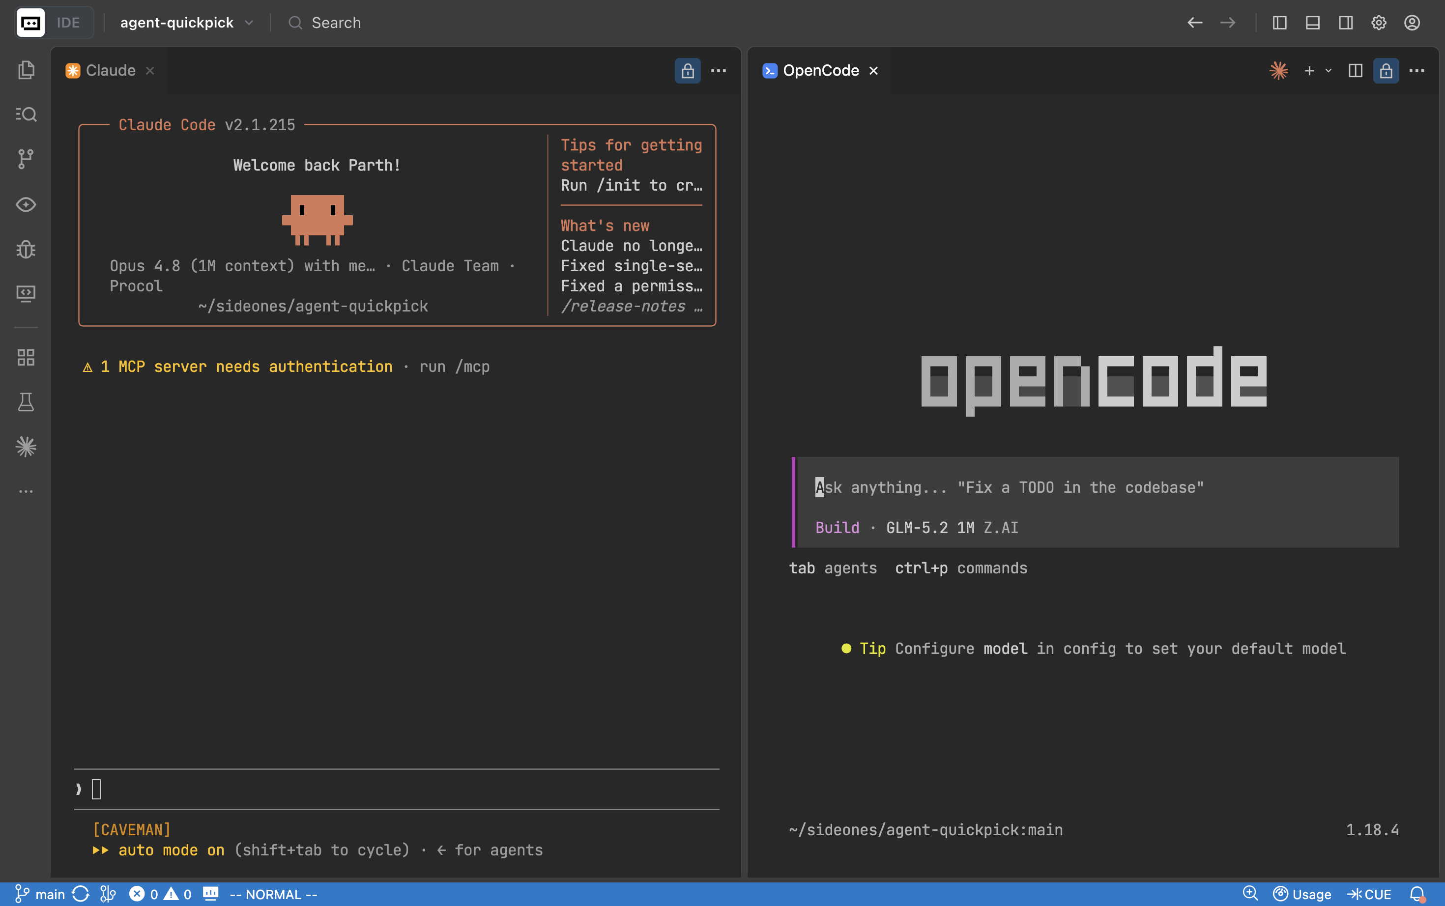Open the debug bug icon in sidebar
This screenshot has width=1445, height=906.
tap(26, 249)
